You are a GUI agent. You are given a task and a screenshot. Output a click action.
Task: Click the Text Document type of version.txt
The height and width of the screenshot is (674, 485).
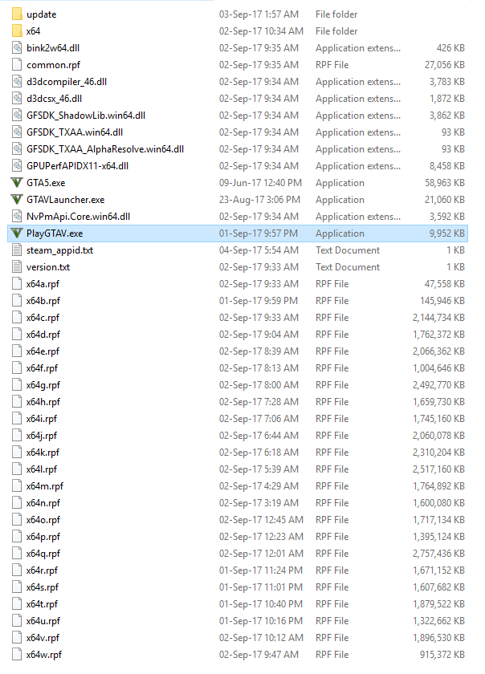point(348,267)
